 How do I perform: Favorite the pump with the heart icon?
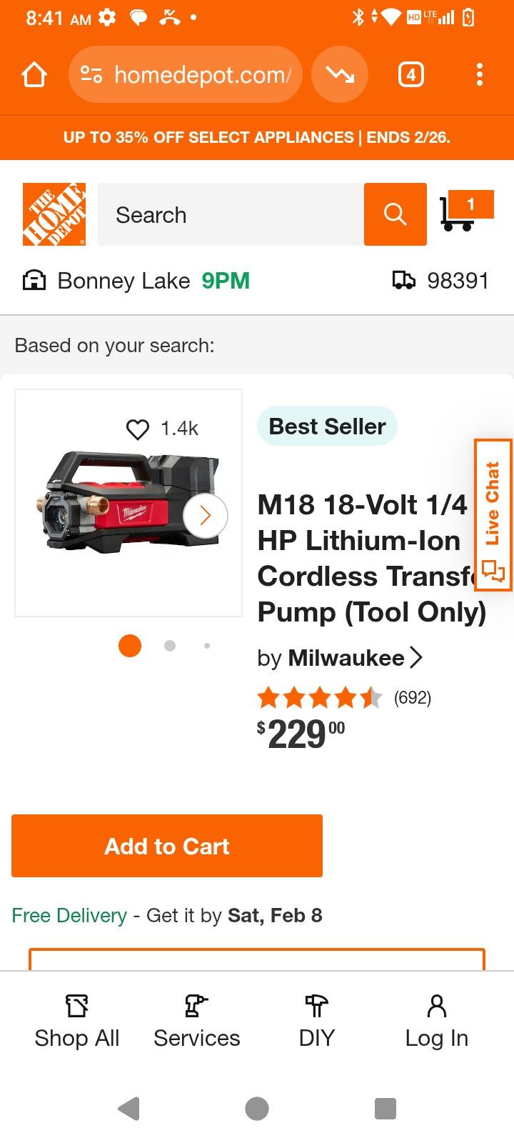coord(138,429)
